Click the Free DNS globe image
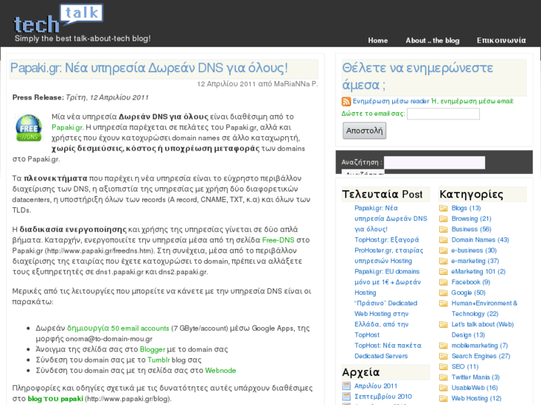Screen dimensions: 541x405 point(28,128)
